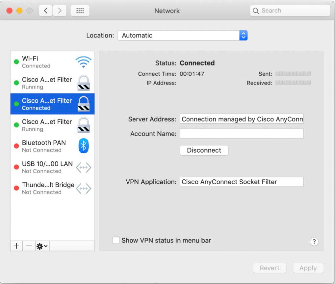Show all preferences grid button
This screenshot has height=284, width=335.
pos(80,11)
